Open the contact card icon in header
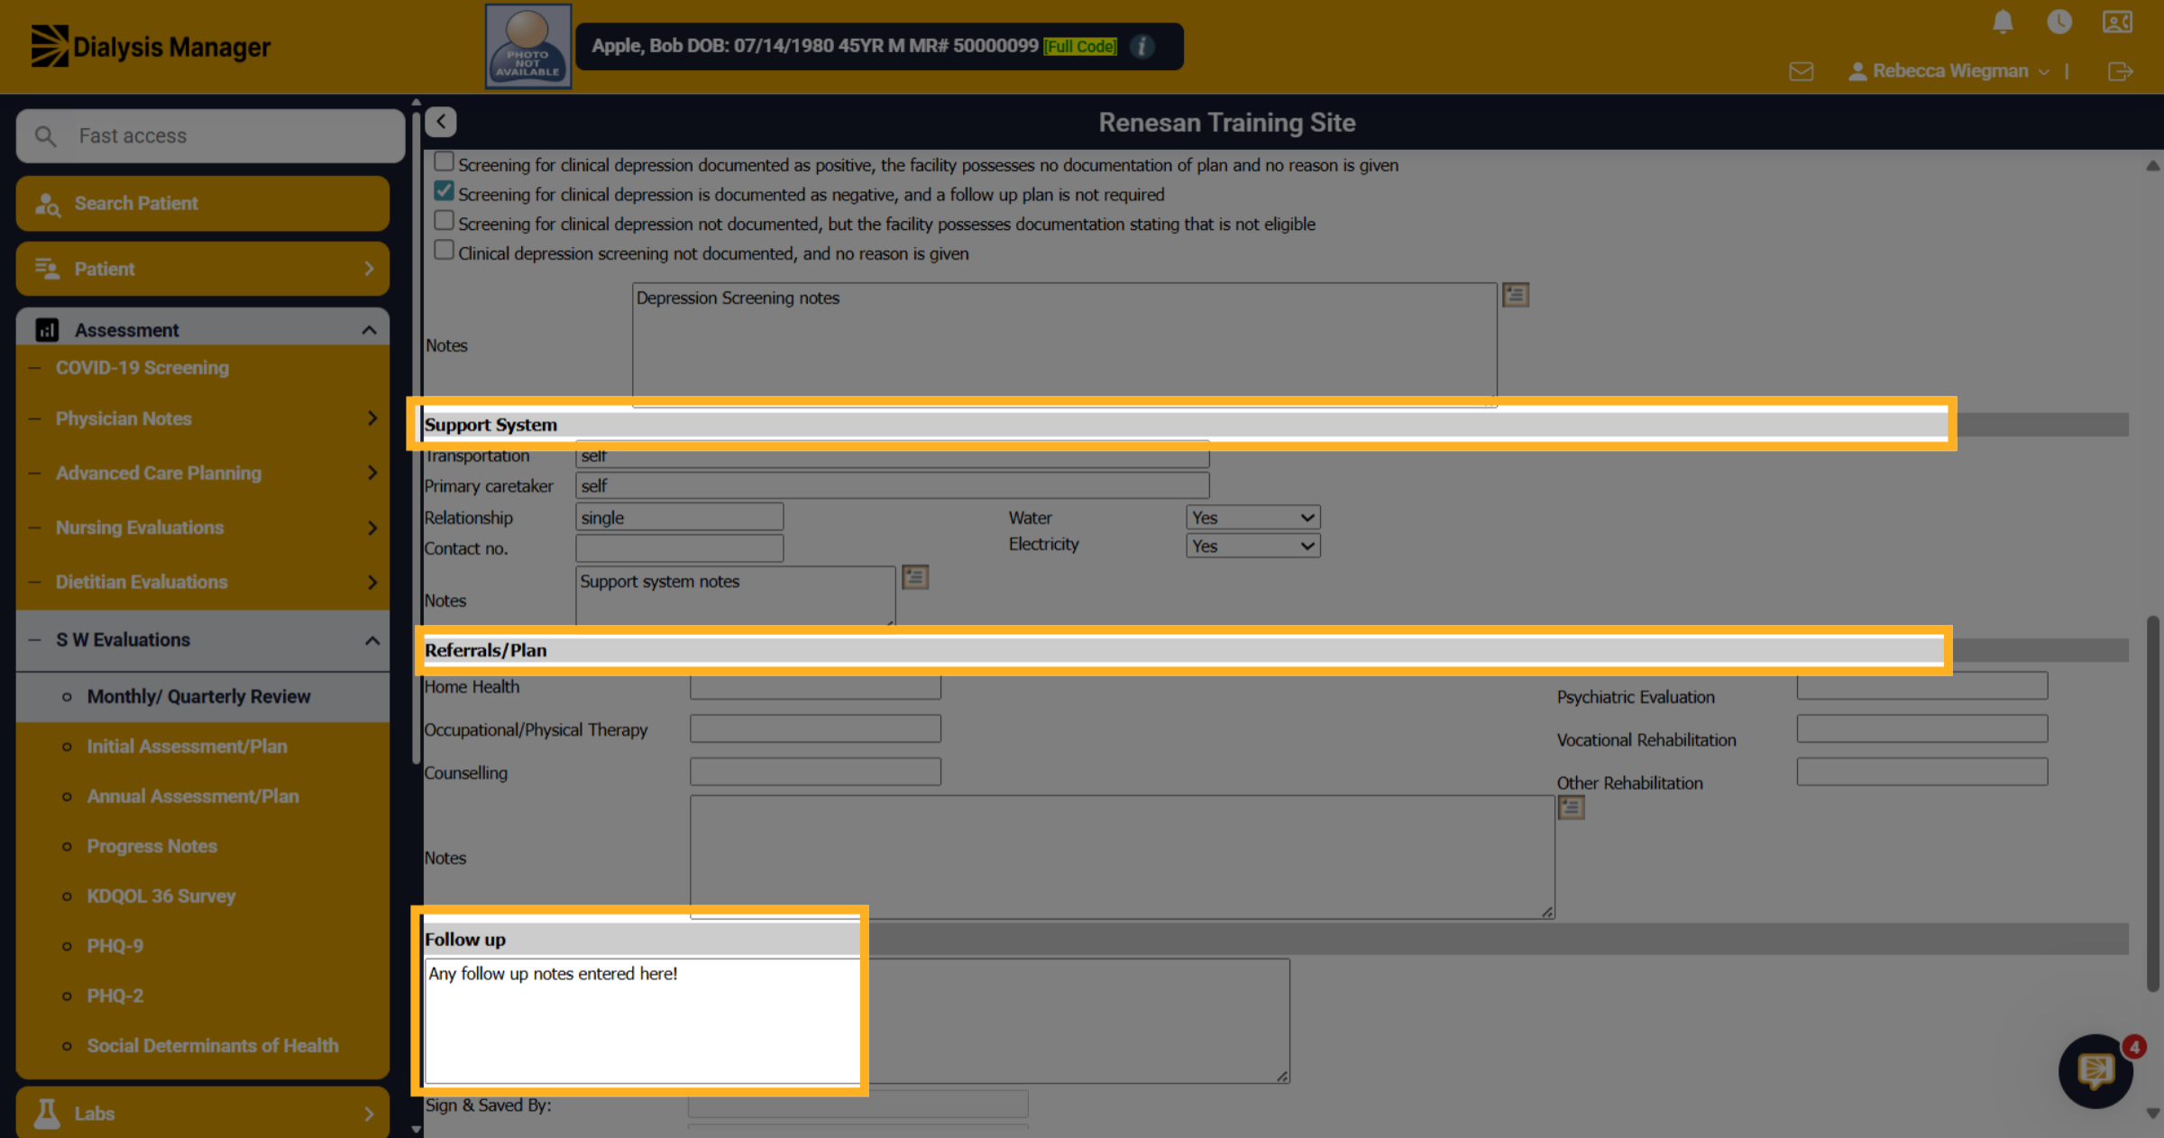 [2117, 22]
